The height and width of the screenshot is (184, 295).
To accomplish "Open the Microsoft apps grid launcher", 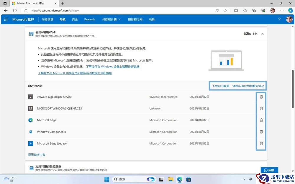I will pos(6,19).
